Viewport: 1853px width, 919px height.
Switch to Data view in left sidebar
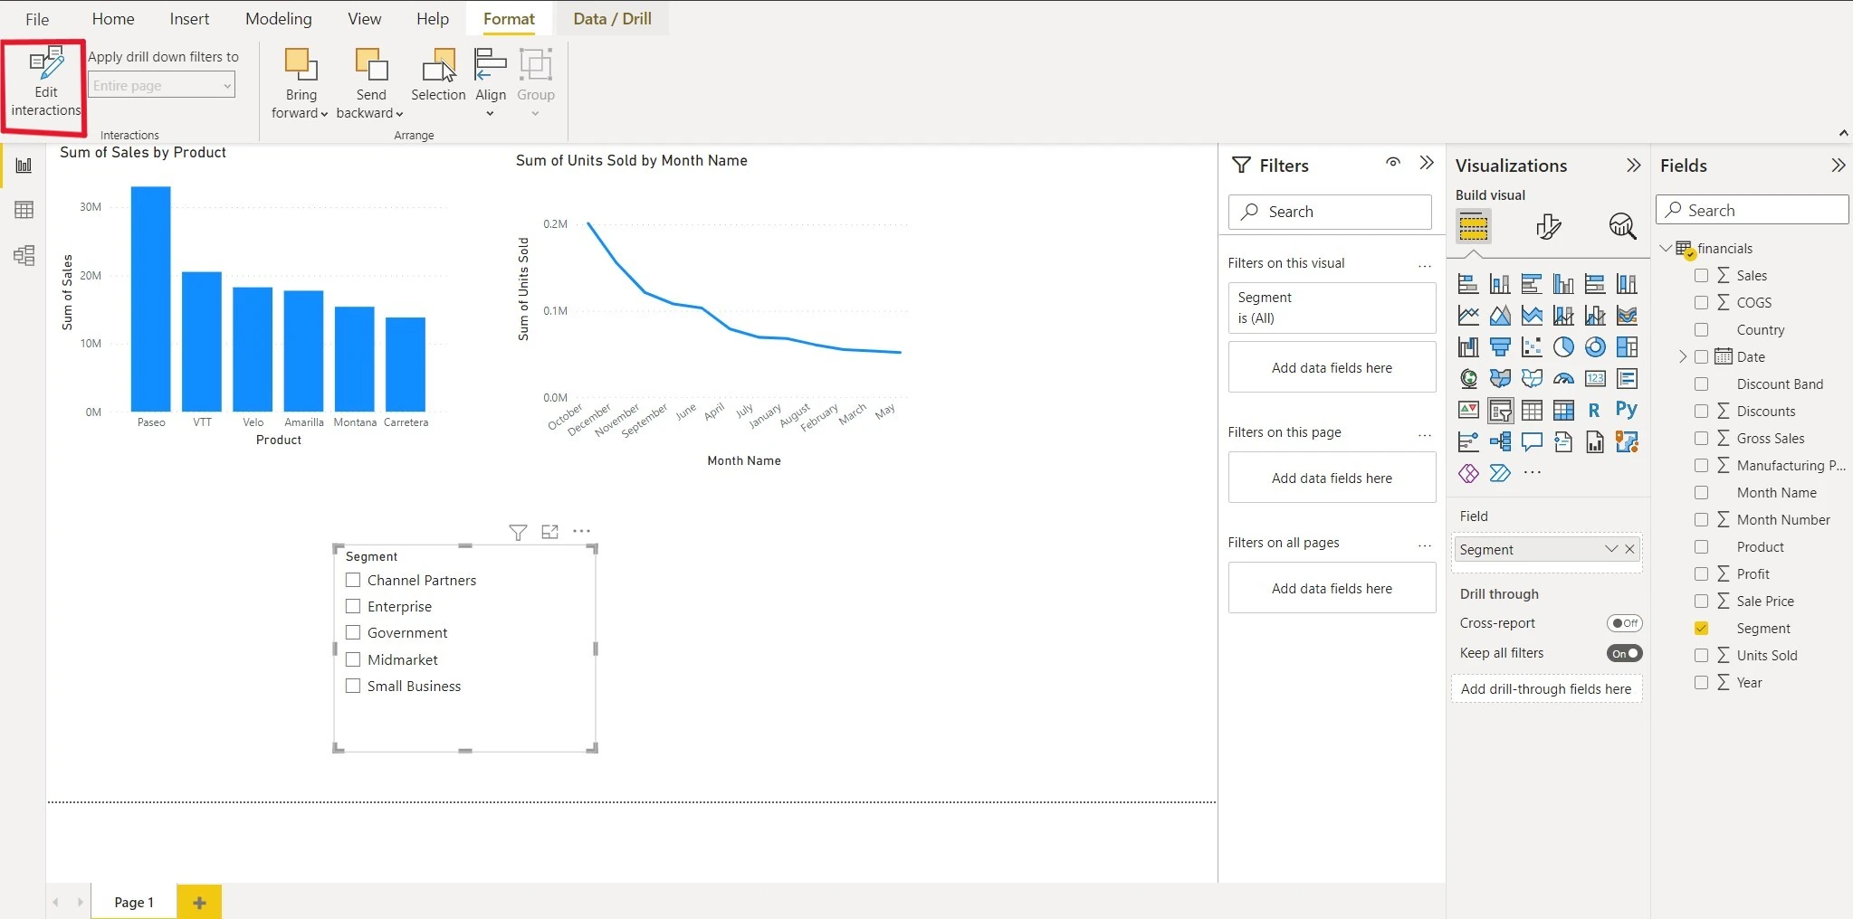[24, 210]
